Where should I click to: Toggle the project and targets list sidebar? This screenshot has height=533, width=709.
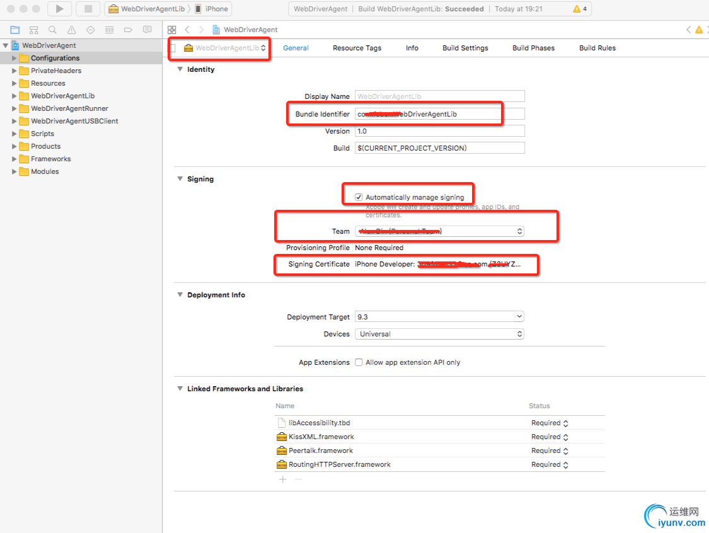point(172,48)
